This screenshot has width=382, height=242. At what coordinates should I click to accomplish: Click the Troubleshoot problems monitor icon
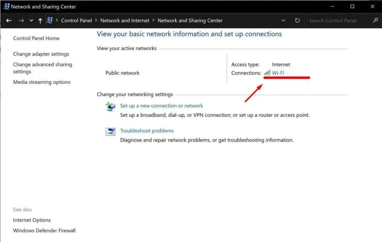110,131
